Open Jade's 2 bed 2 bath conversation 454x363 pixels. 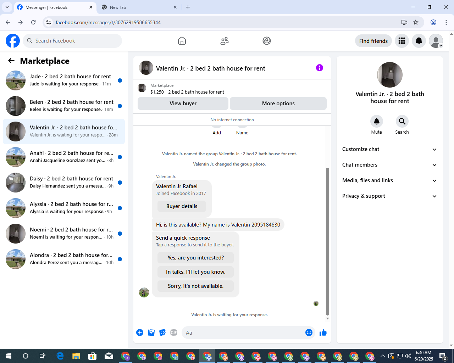pyautogui.click(x=64, y=80)
